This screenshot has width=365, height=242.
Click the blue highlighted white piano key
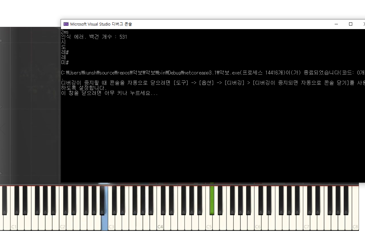coord(105,222)
